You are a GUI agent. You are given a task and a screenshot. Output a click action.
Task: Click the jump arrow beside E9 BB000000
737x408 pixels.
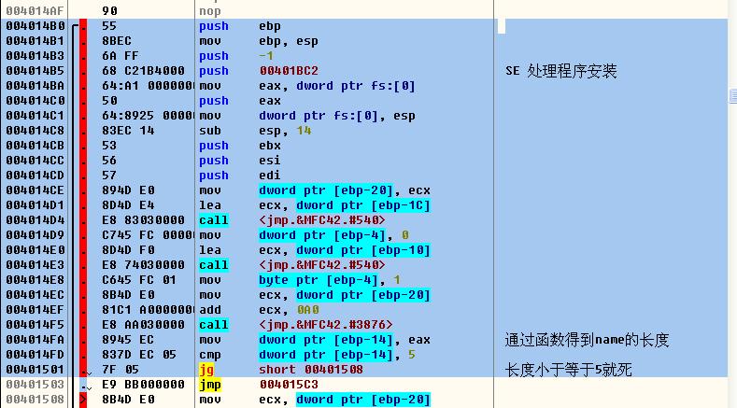tap(84, 385)
